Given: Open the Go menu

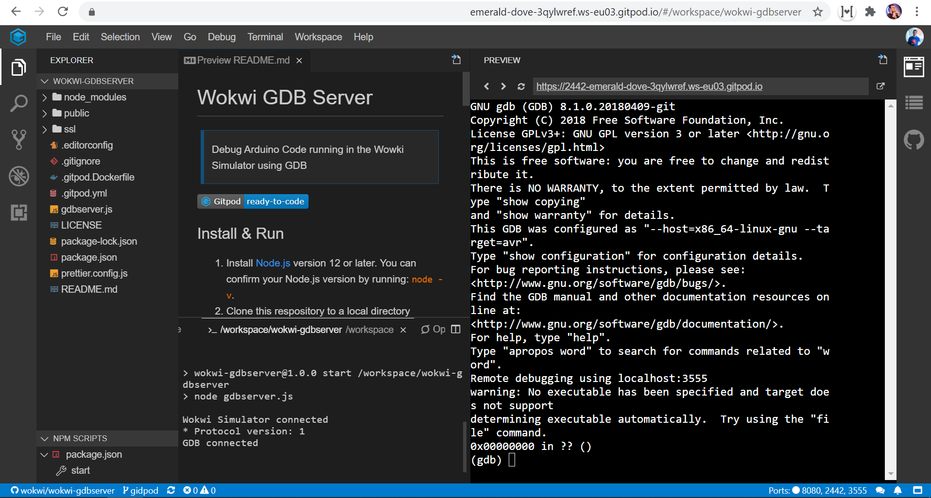Looking at the screenshot, I should [190, 37].
